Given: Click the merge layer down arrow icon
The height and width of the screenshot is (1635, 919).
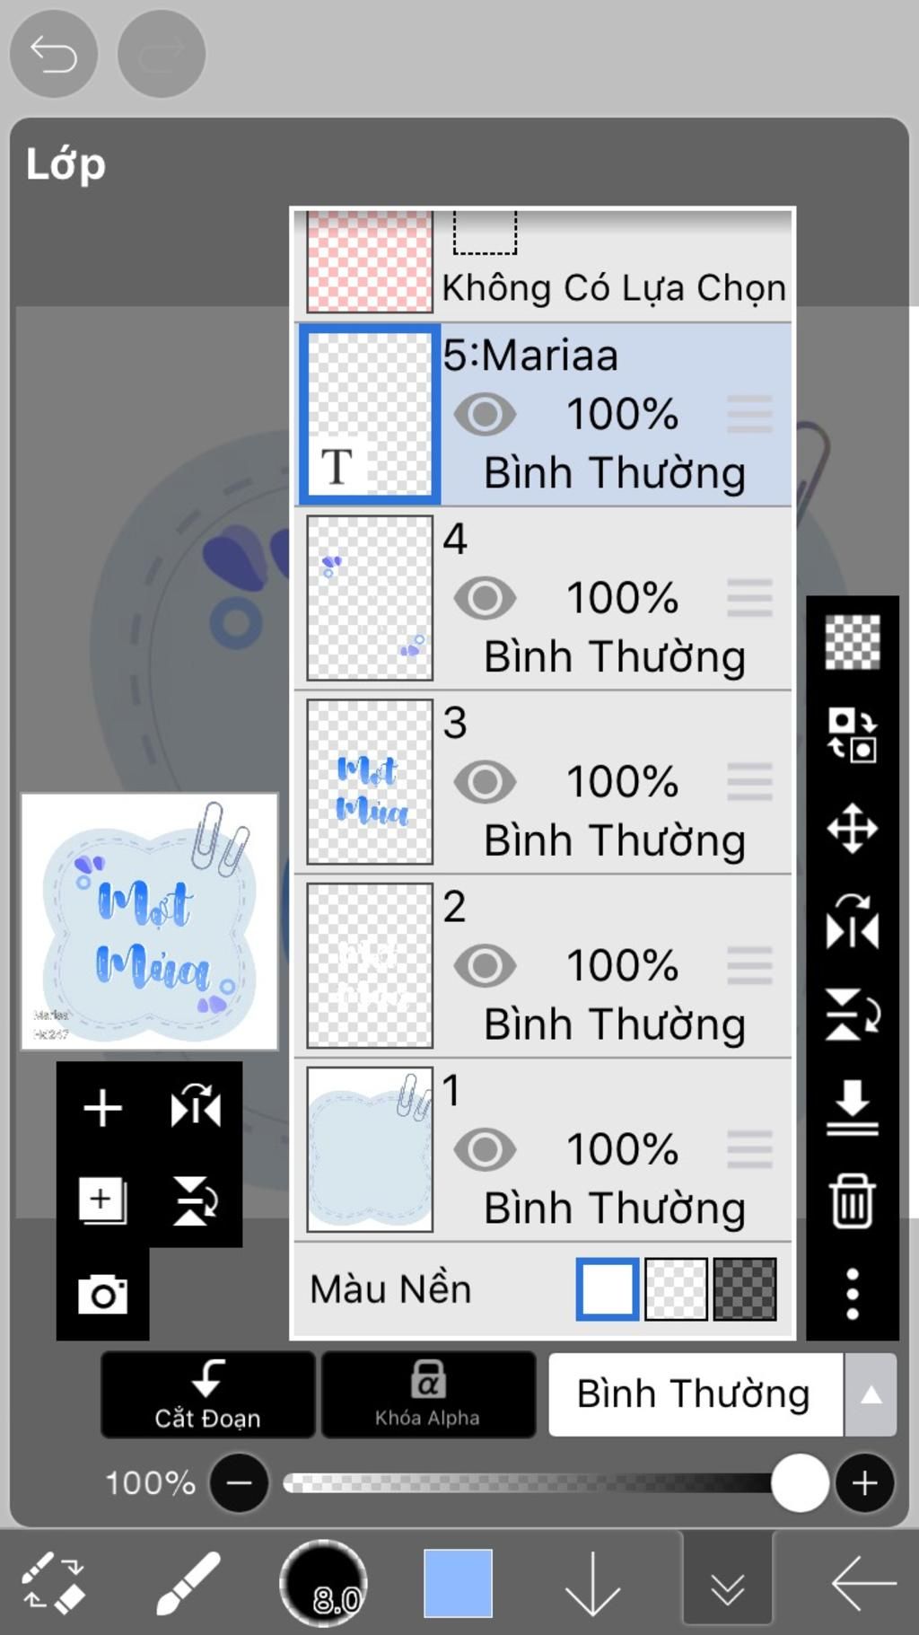Looking at the screenshot, I should click(852, 1107).
